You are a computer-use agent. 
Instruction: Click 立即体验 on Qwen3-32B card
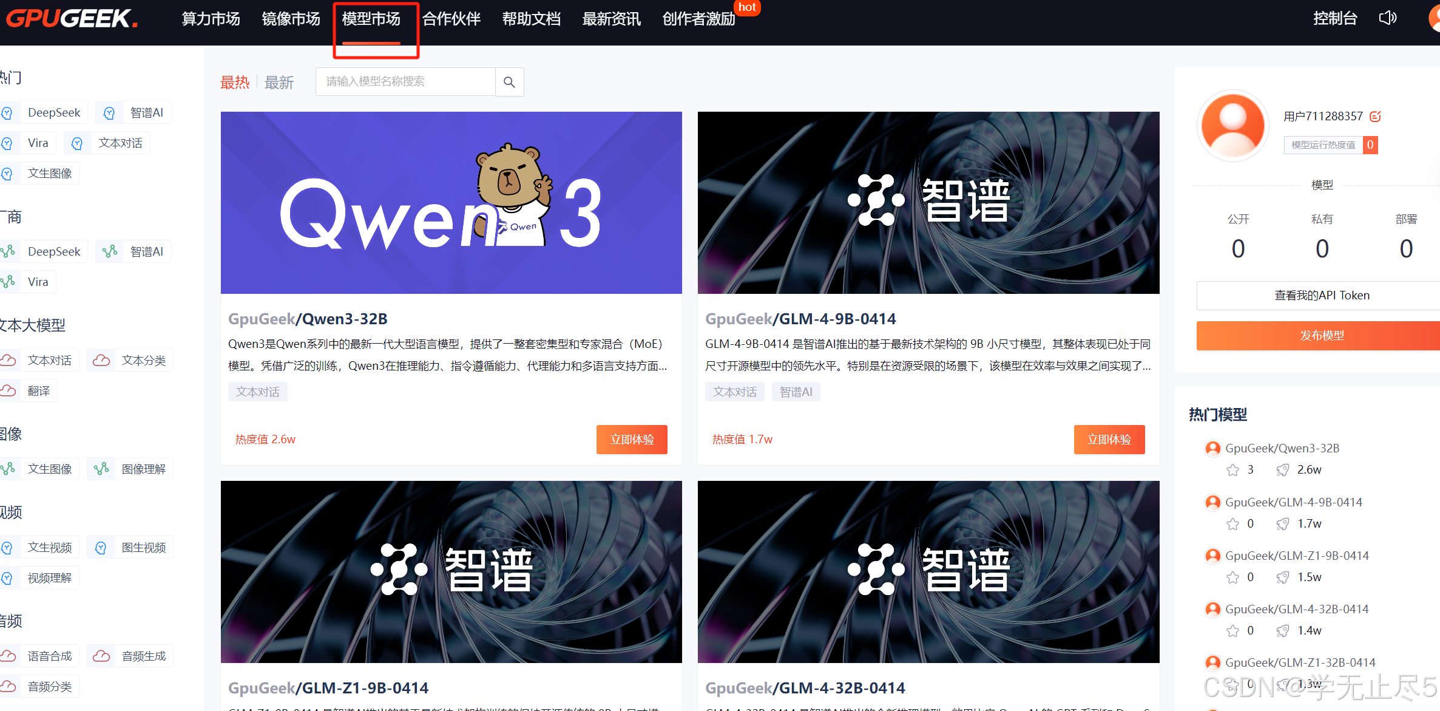(632, 440)
